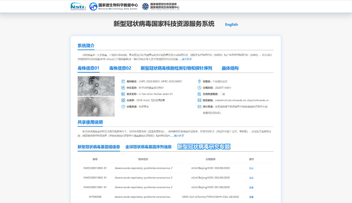Click the National Pathogen Resource Collection Center logo
The height and width of the screenshot is (203, 352).
pyautogui.click(x=161, y=6)
